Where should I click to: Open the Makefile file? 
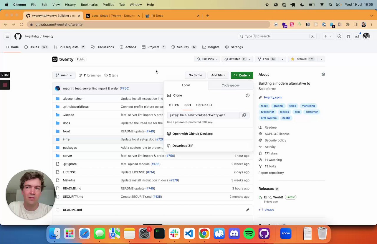pos(69,180)
